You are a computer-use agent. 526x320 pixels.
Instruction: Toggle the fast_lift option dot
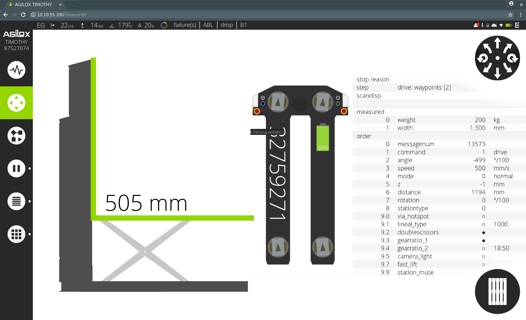pyautogui.click(x=484, y=265)
